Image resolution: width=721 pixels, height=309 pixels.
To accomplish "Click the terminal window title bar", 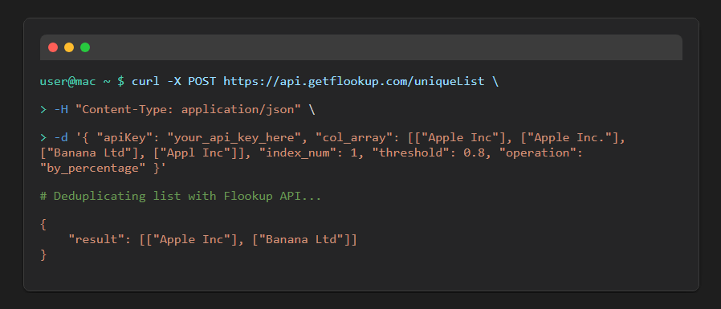I will [x=361, y=47].
